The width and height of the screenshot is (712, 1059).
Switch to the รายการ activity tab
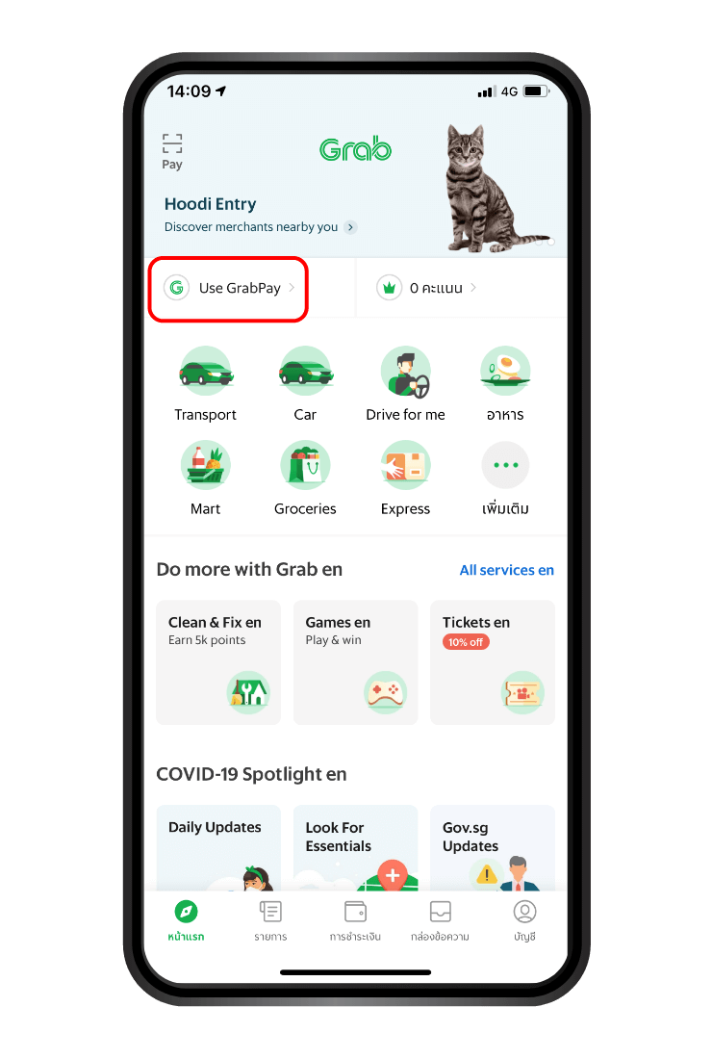tap(270, 921)
